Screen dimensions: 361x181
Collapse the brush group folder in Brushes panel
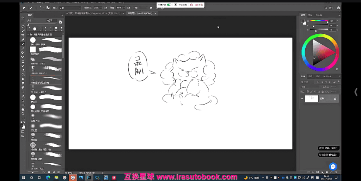(x=28, y=35)
